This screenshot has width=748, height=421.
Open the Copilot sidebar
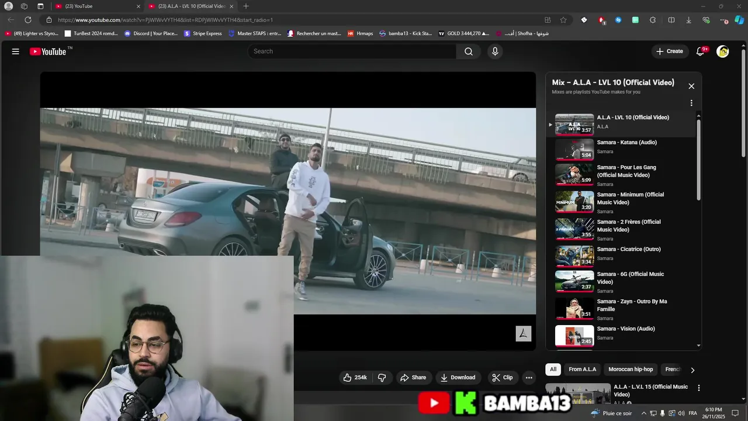(x=739, y=20)
